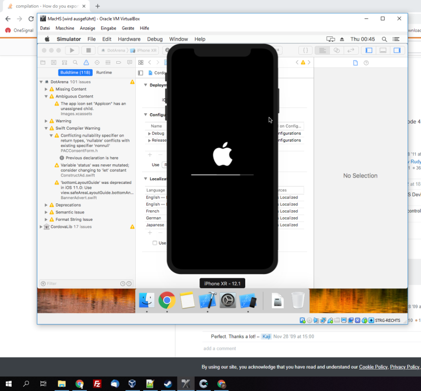This screenshot has width=421, height=391.
Task: Go forward in the editor history
Action: click(158, 62)
